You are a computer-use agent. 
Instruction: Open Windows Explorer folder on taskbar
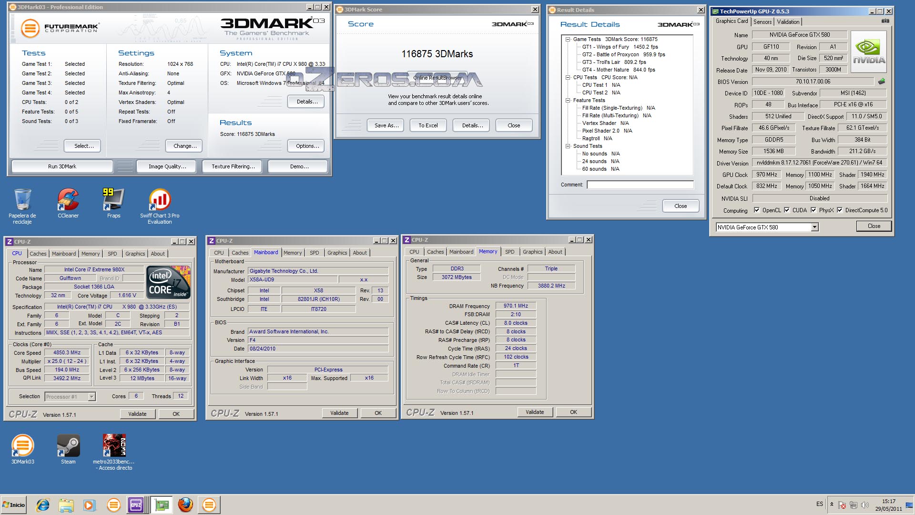66,505
